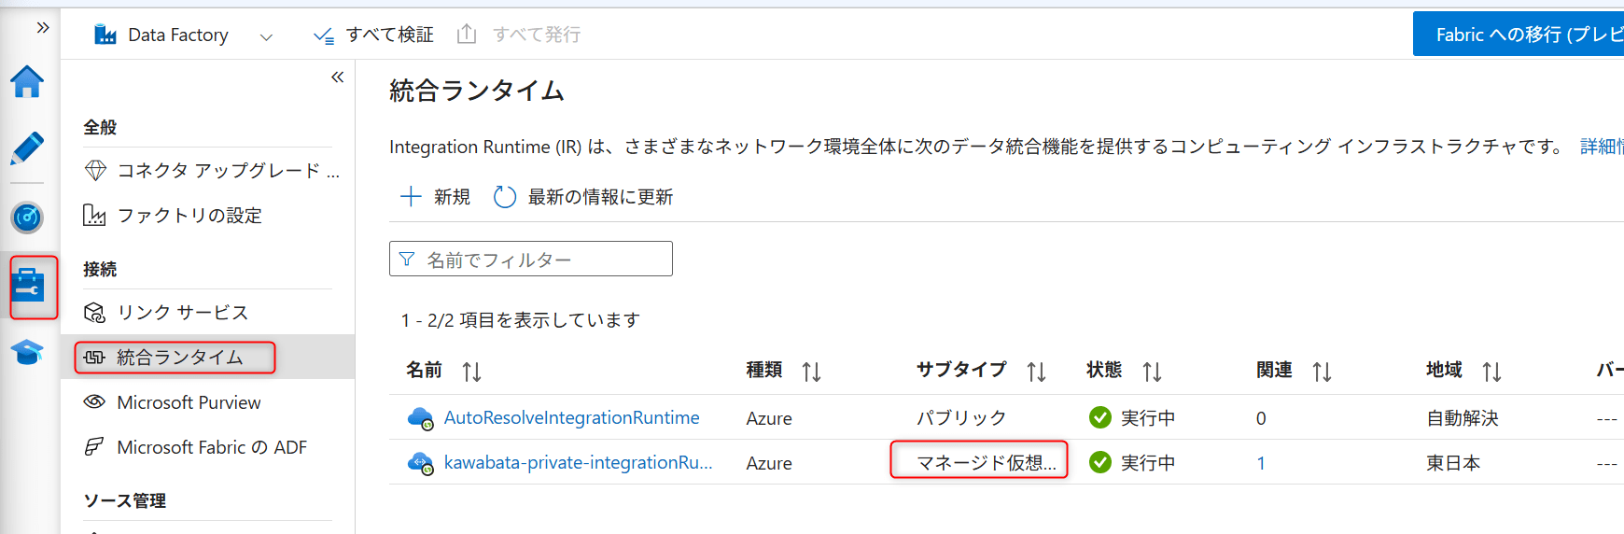Click Fabric への移行 button
This screenshot has width=1624, height=534.
pos(1519,34)
